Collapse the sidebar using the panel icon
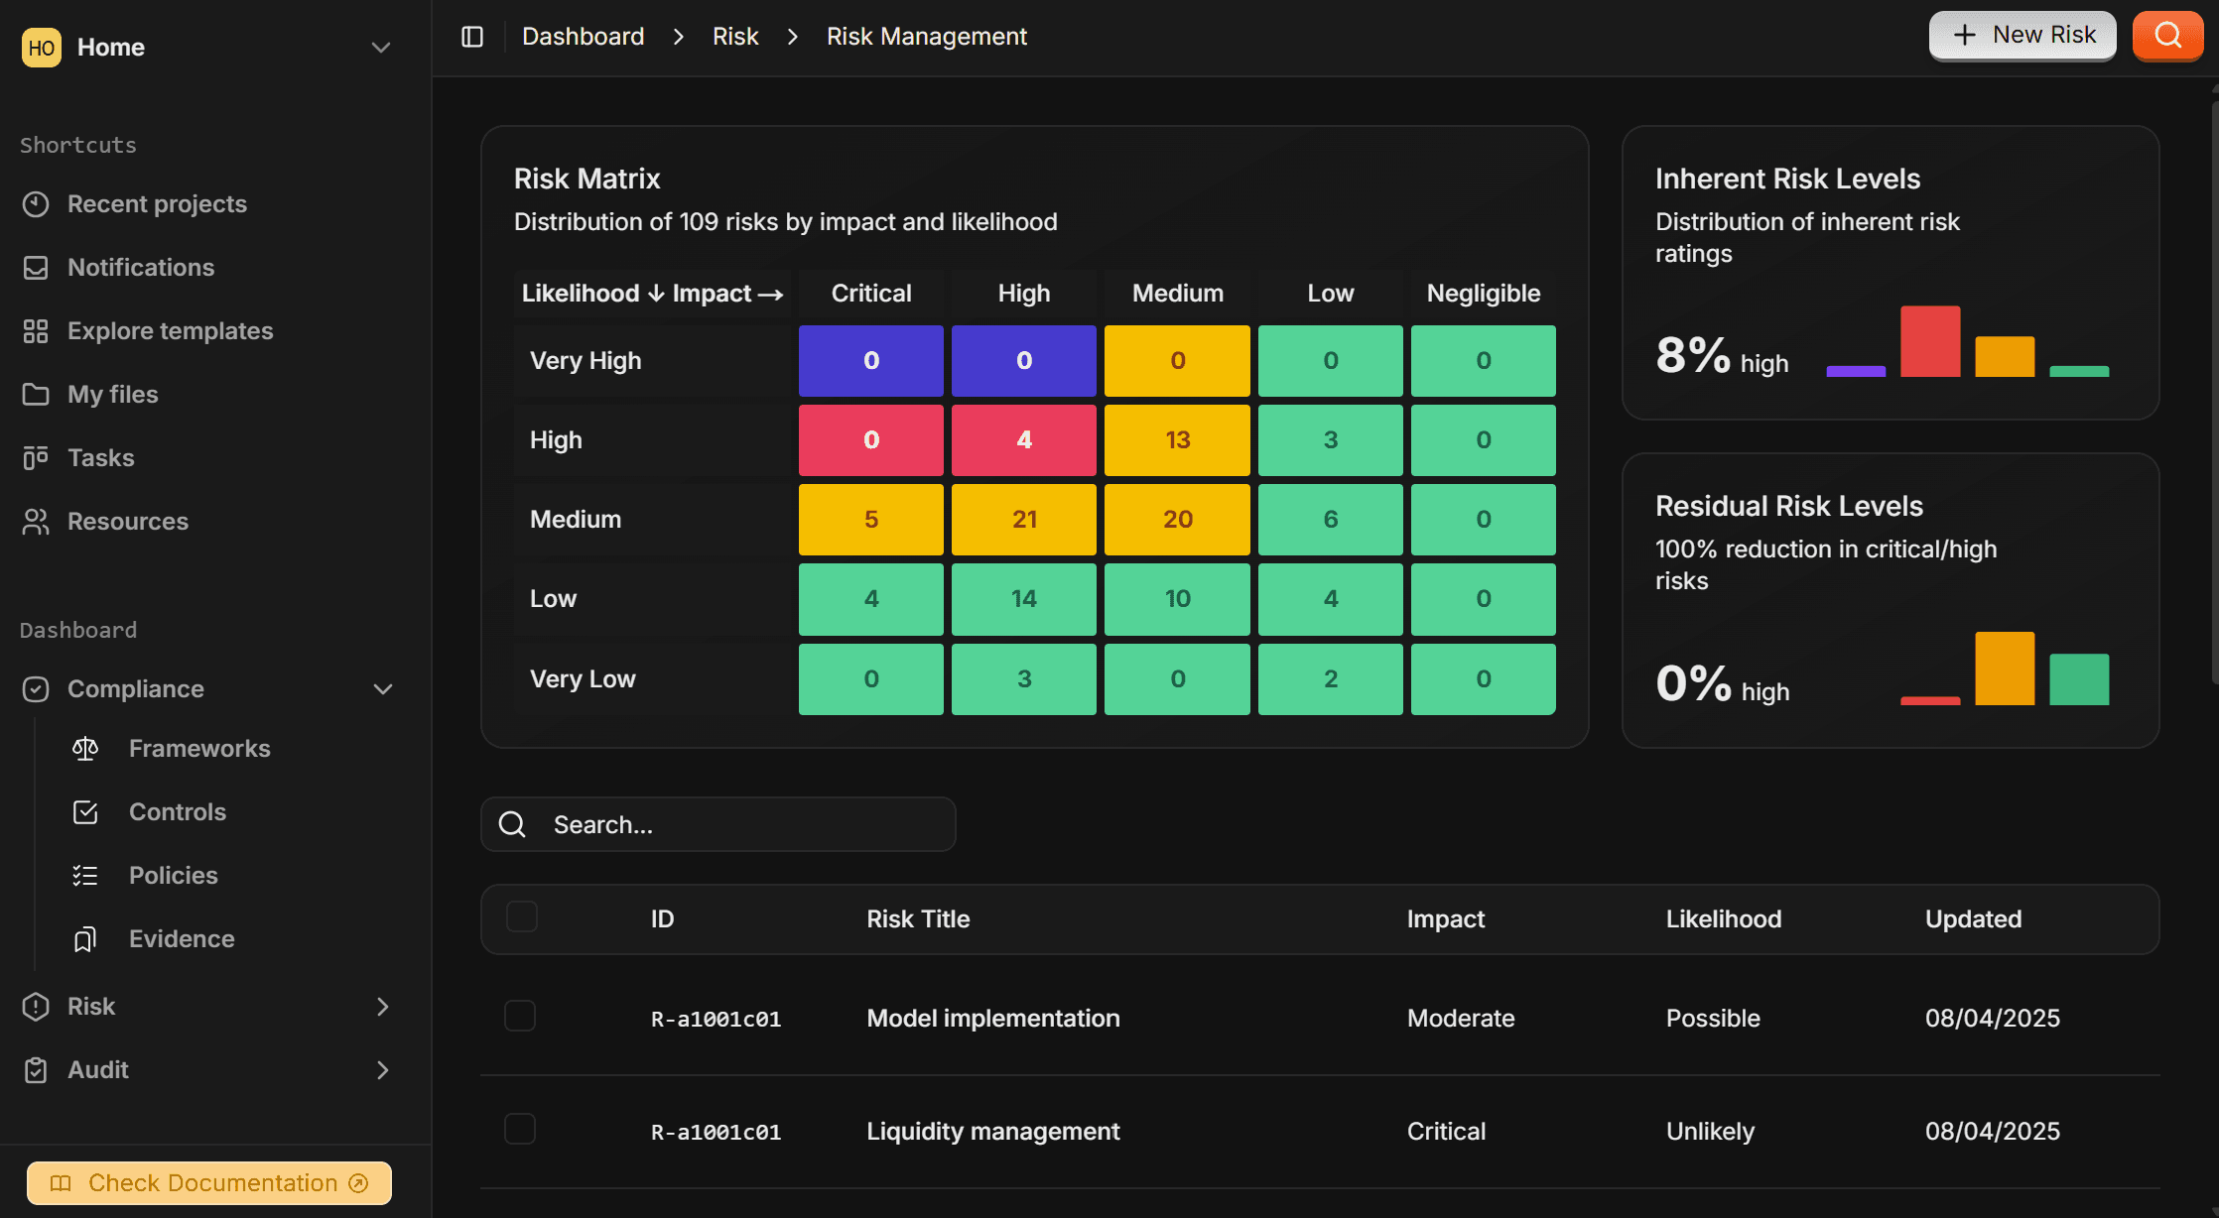 [472, 36]
